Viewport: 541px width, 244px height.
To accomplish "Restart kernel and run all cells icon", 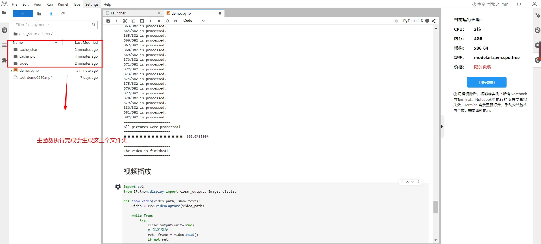I will click(176, 21).
